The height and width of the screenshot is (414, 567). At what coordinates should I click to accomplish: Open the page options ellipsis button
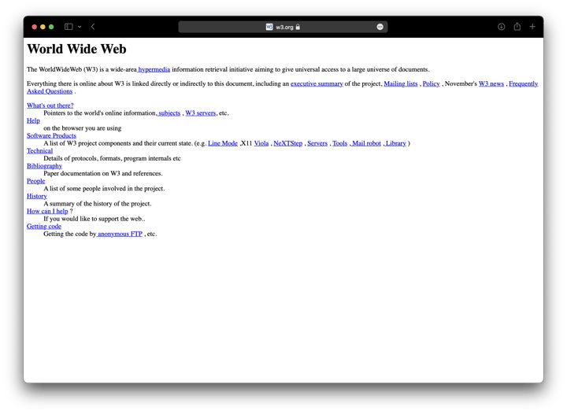tap(380, 27)
